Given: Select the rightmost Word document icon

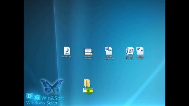Looking at the screenshot, I should coord(140,51).
